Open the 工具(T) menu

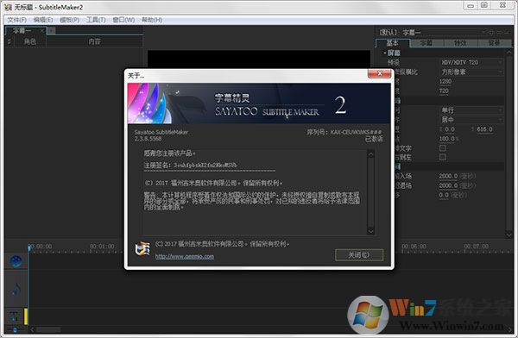pos(96,20)
